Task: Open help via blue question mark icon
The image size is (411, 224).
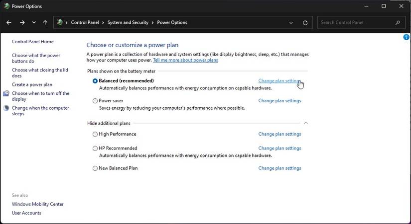Action: click(x=406, y=37)
